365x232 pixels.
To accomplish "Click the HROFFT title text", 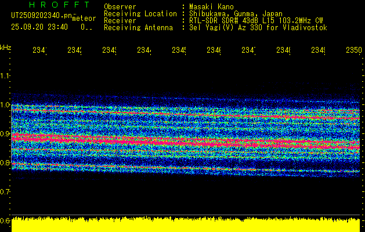I will pyautogui.click(x=60, y=5).
